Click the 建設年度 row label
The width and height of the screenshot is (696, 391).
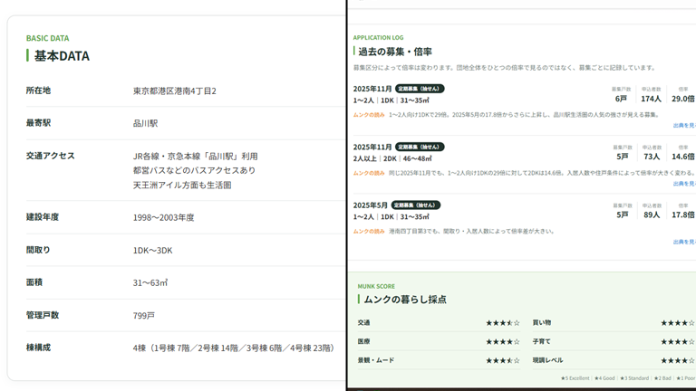43,217
